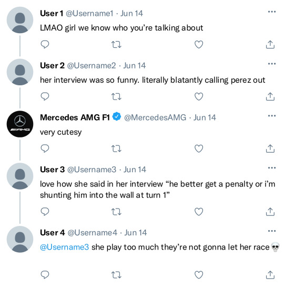
Task: Open more options menu on Mercedes AMG F1 tweet
Action: [272, 116]
